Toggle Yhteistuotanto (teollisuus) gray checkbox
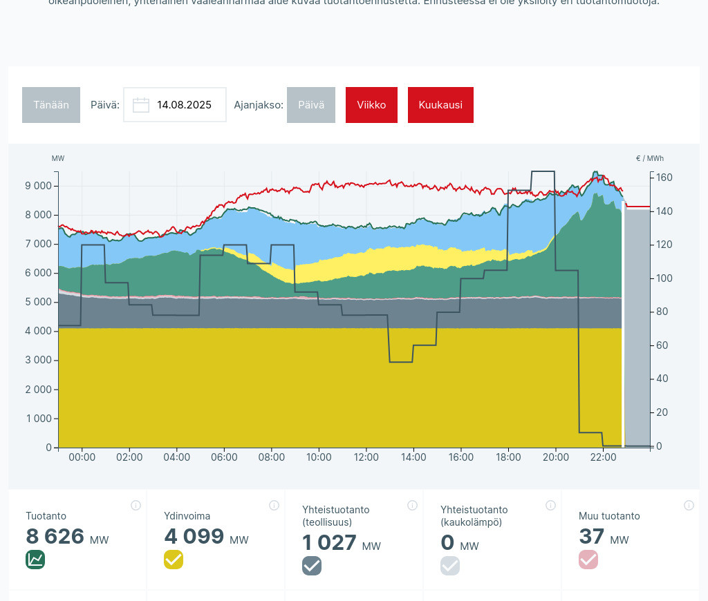This screenshot has height=601, width=708. (x=312, y=566)
